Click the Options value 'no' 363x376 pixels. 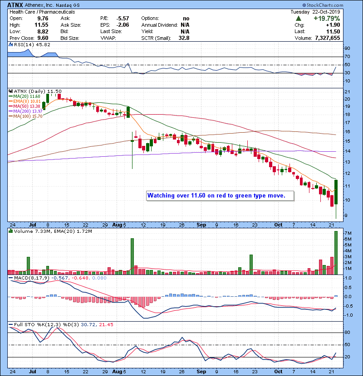(x=186, y=19)
